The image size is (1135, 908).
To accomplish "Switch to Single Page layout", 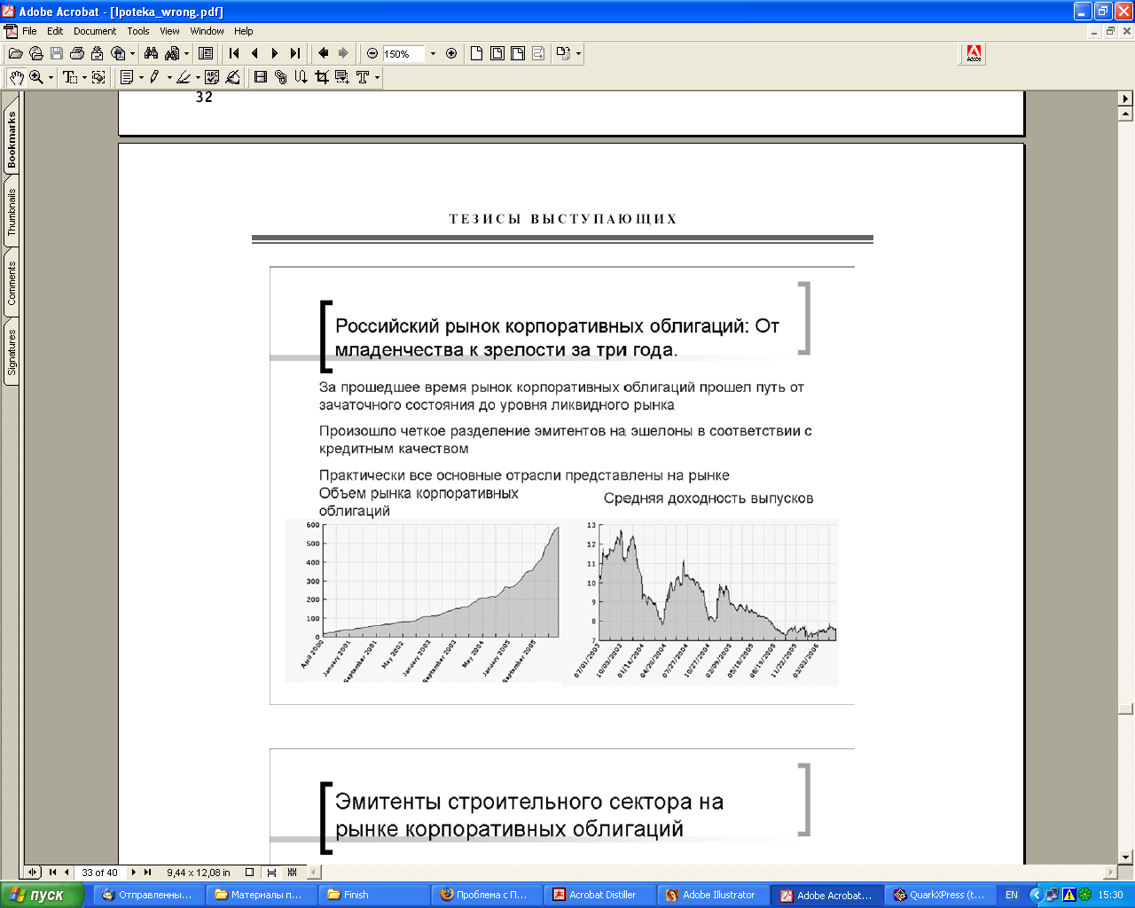I will point(249,873).
